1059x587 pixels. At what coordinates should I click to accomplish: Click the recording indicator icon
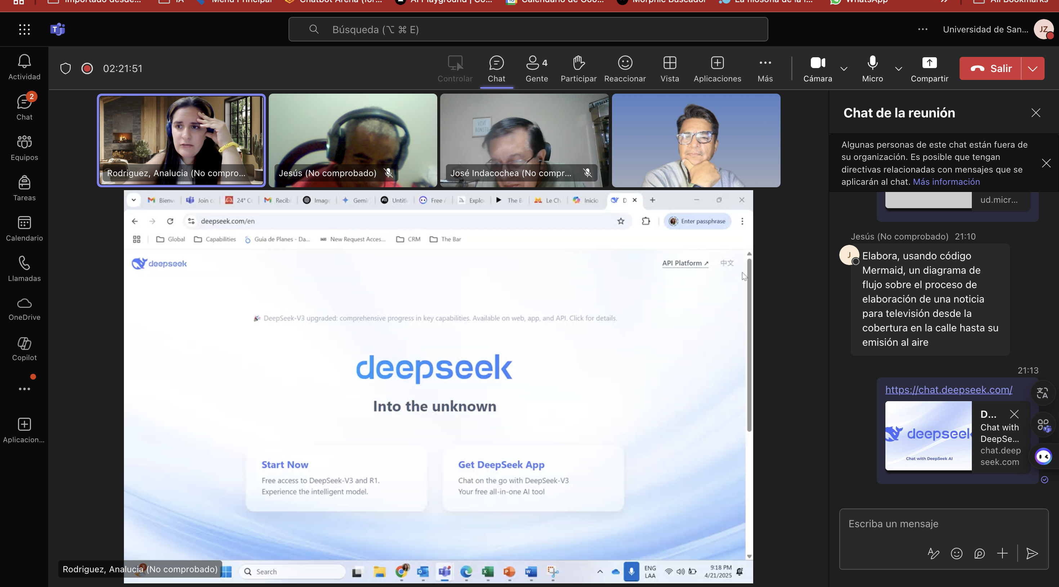pos(87,68)
